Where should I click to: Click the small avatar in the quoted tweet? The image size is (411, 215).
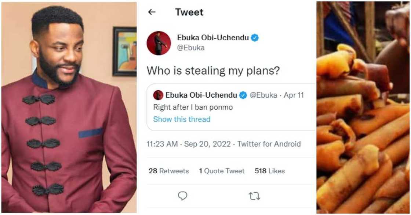tap(158, 95)
